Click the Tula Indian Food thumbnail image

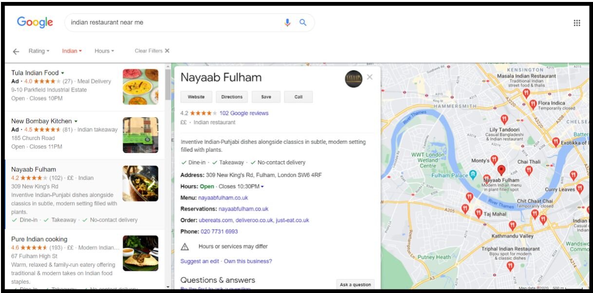(x=140, y=87)
